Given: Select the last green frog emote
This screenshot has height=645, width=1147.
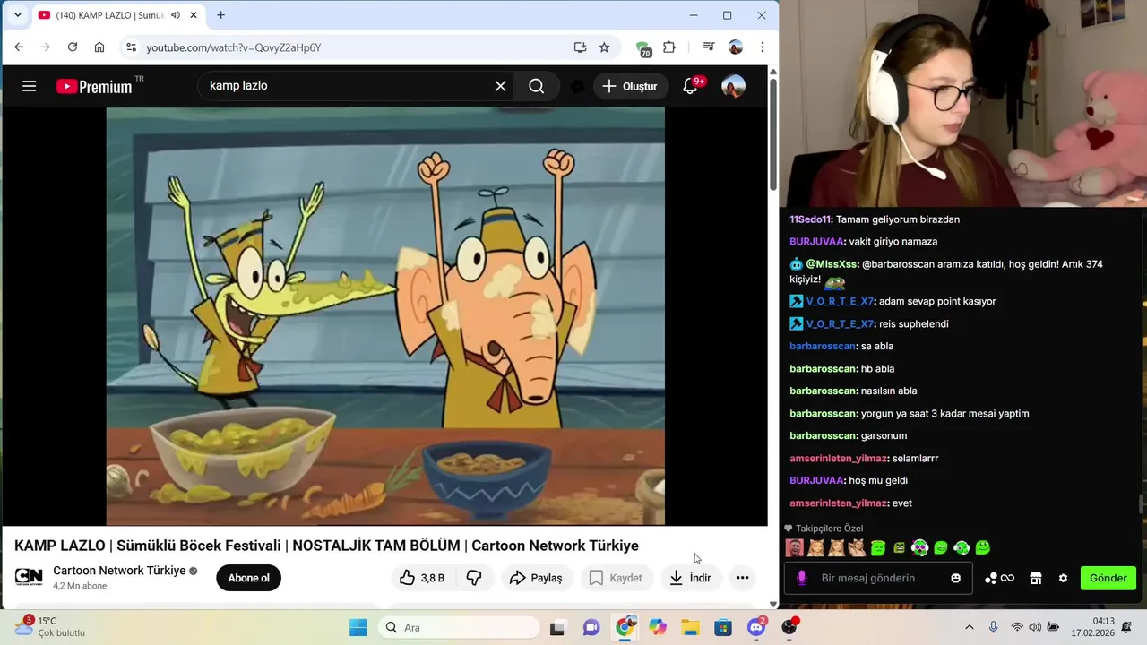Looking at the screenshot, I should pyautogui.click(x=983, y=547).
